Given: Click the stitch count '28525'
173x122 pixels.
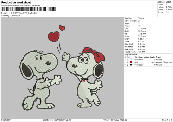Looking at the screenshot, I should tap(169, 2).
